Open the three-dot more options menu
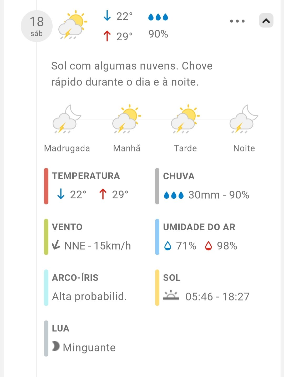This screenshot has width=284, height=377. coord(237,21)
